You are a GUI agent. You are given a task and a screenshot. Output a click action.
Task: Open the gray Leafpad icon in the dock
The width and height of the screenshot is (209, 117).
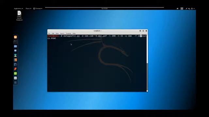[x=15, y=78]
